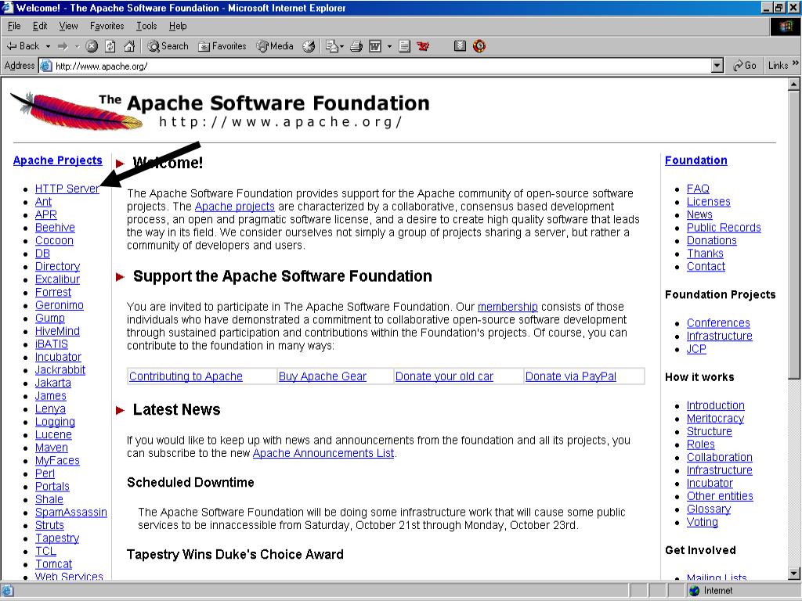Open the Favorites toolbar button
This screenshot has height=601, width=802.
point(222,46)
